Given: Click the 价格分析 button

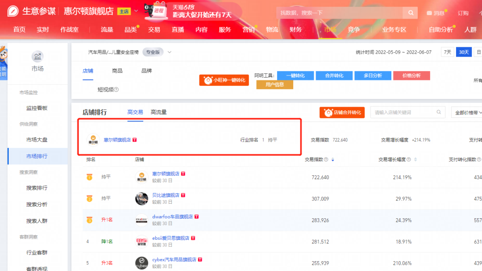Looking at the screenshot, I should 411,75.
